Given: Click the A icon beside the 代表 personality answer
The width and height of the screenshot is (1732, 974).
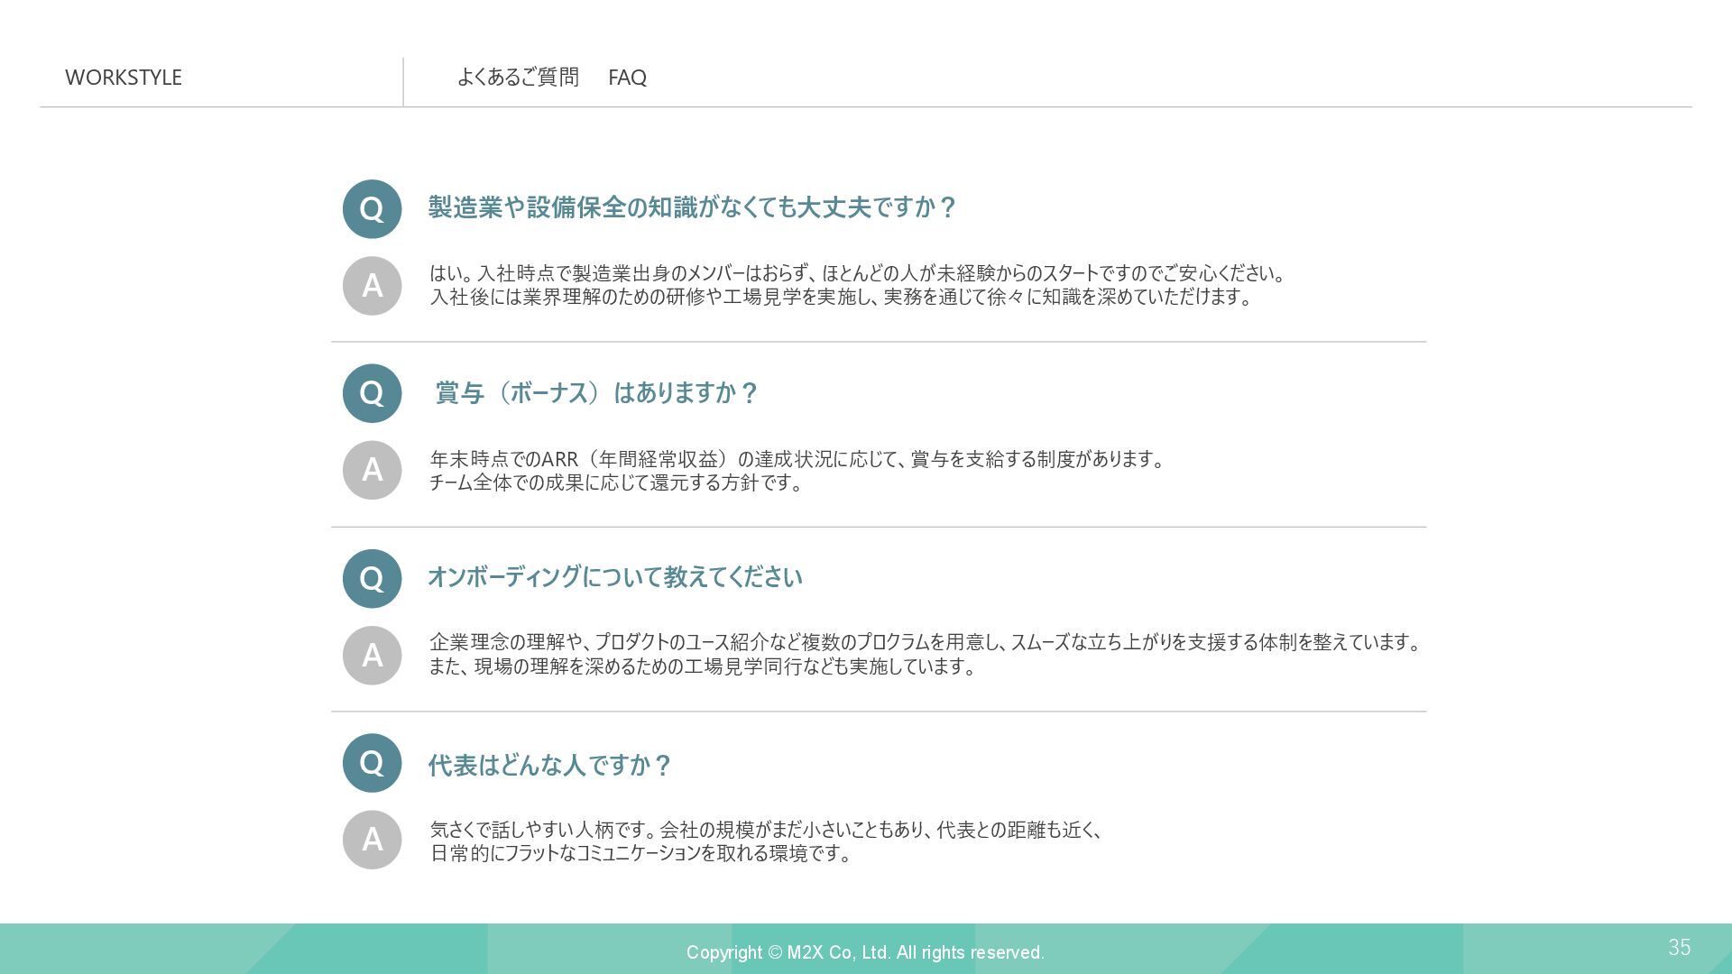Looking at the screenshot, I should click(x=372, y=840).
